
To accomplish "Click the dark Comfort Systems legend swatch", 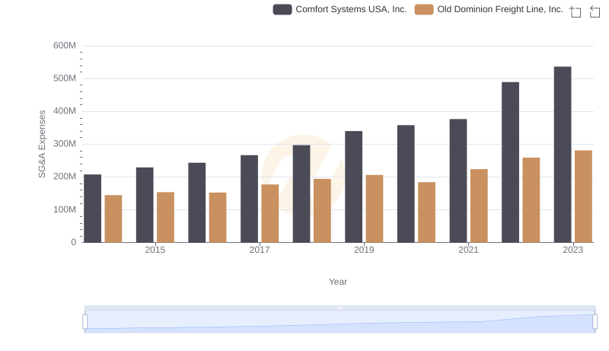I will (282, 9).
